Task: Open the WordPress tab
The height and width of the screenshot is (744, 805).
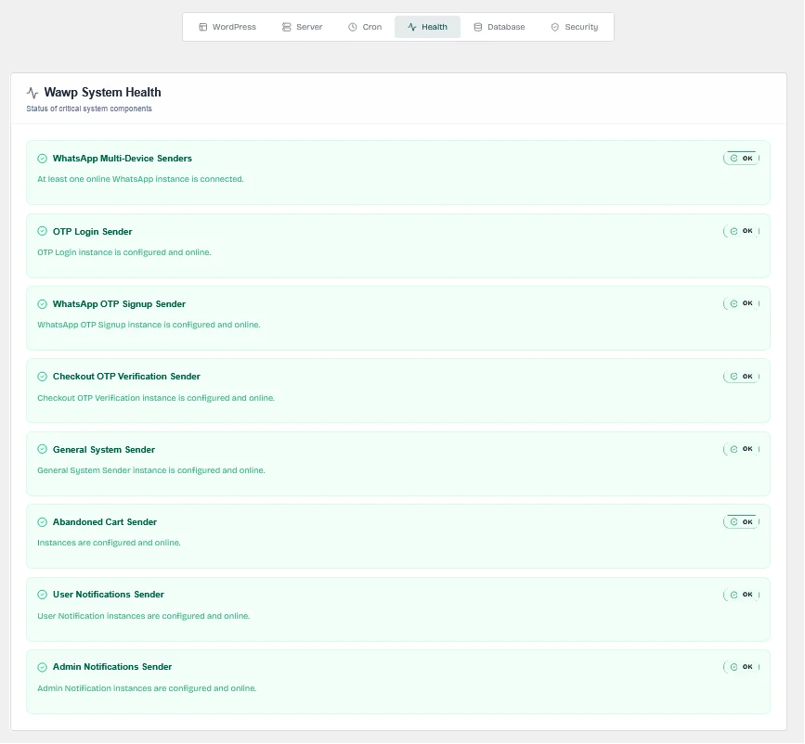Action: [x=227, y=27]
